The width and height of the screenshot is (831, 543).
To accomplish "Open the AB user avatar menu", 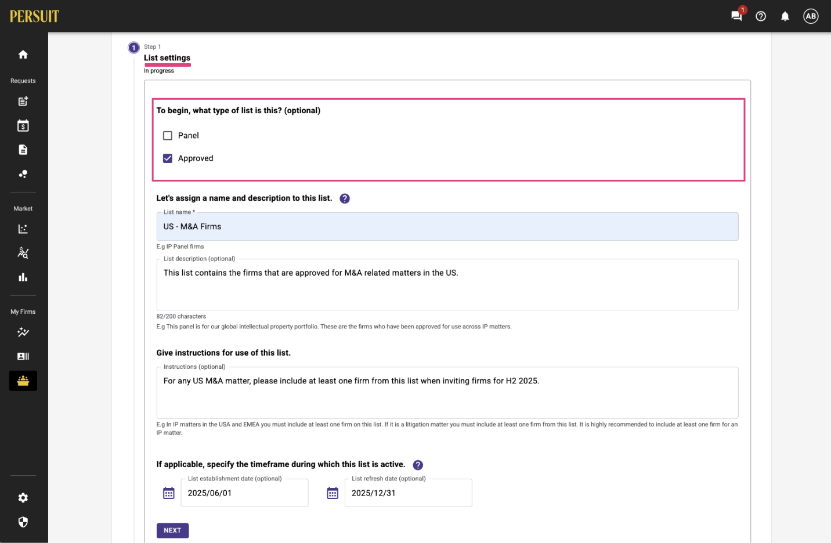I will (x=811, y=16).
